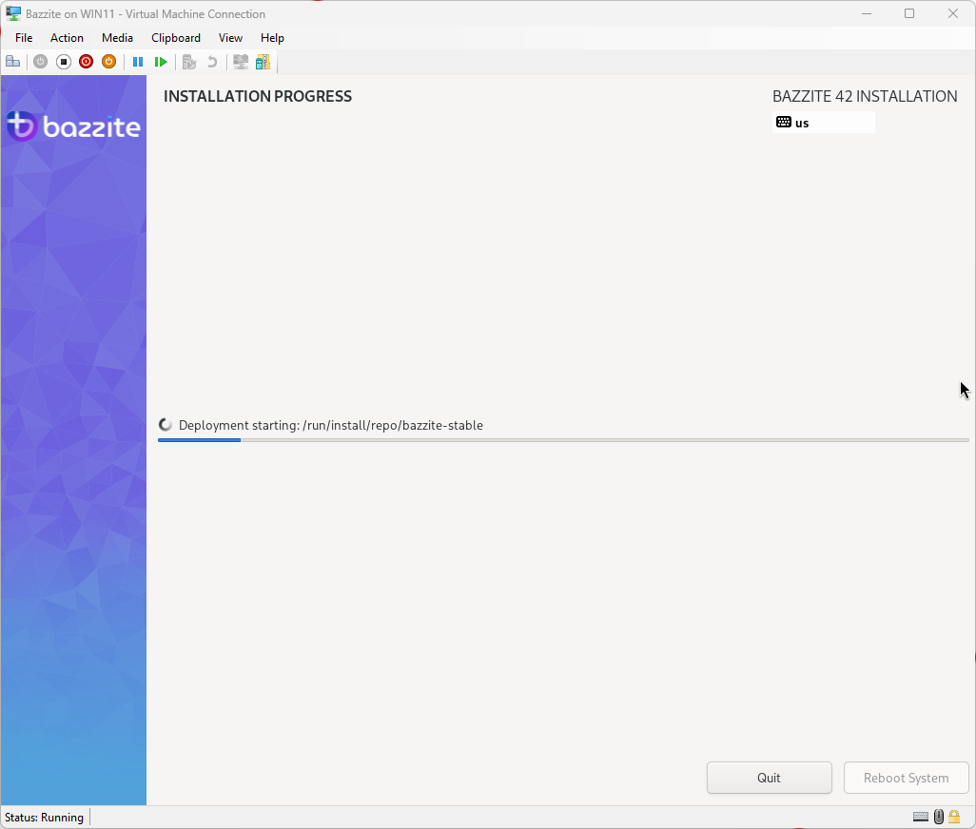This screenshot has width=976, height=829.
Task: Click the keyboard icon in the status bar
Action: (921, 817)
